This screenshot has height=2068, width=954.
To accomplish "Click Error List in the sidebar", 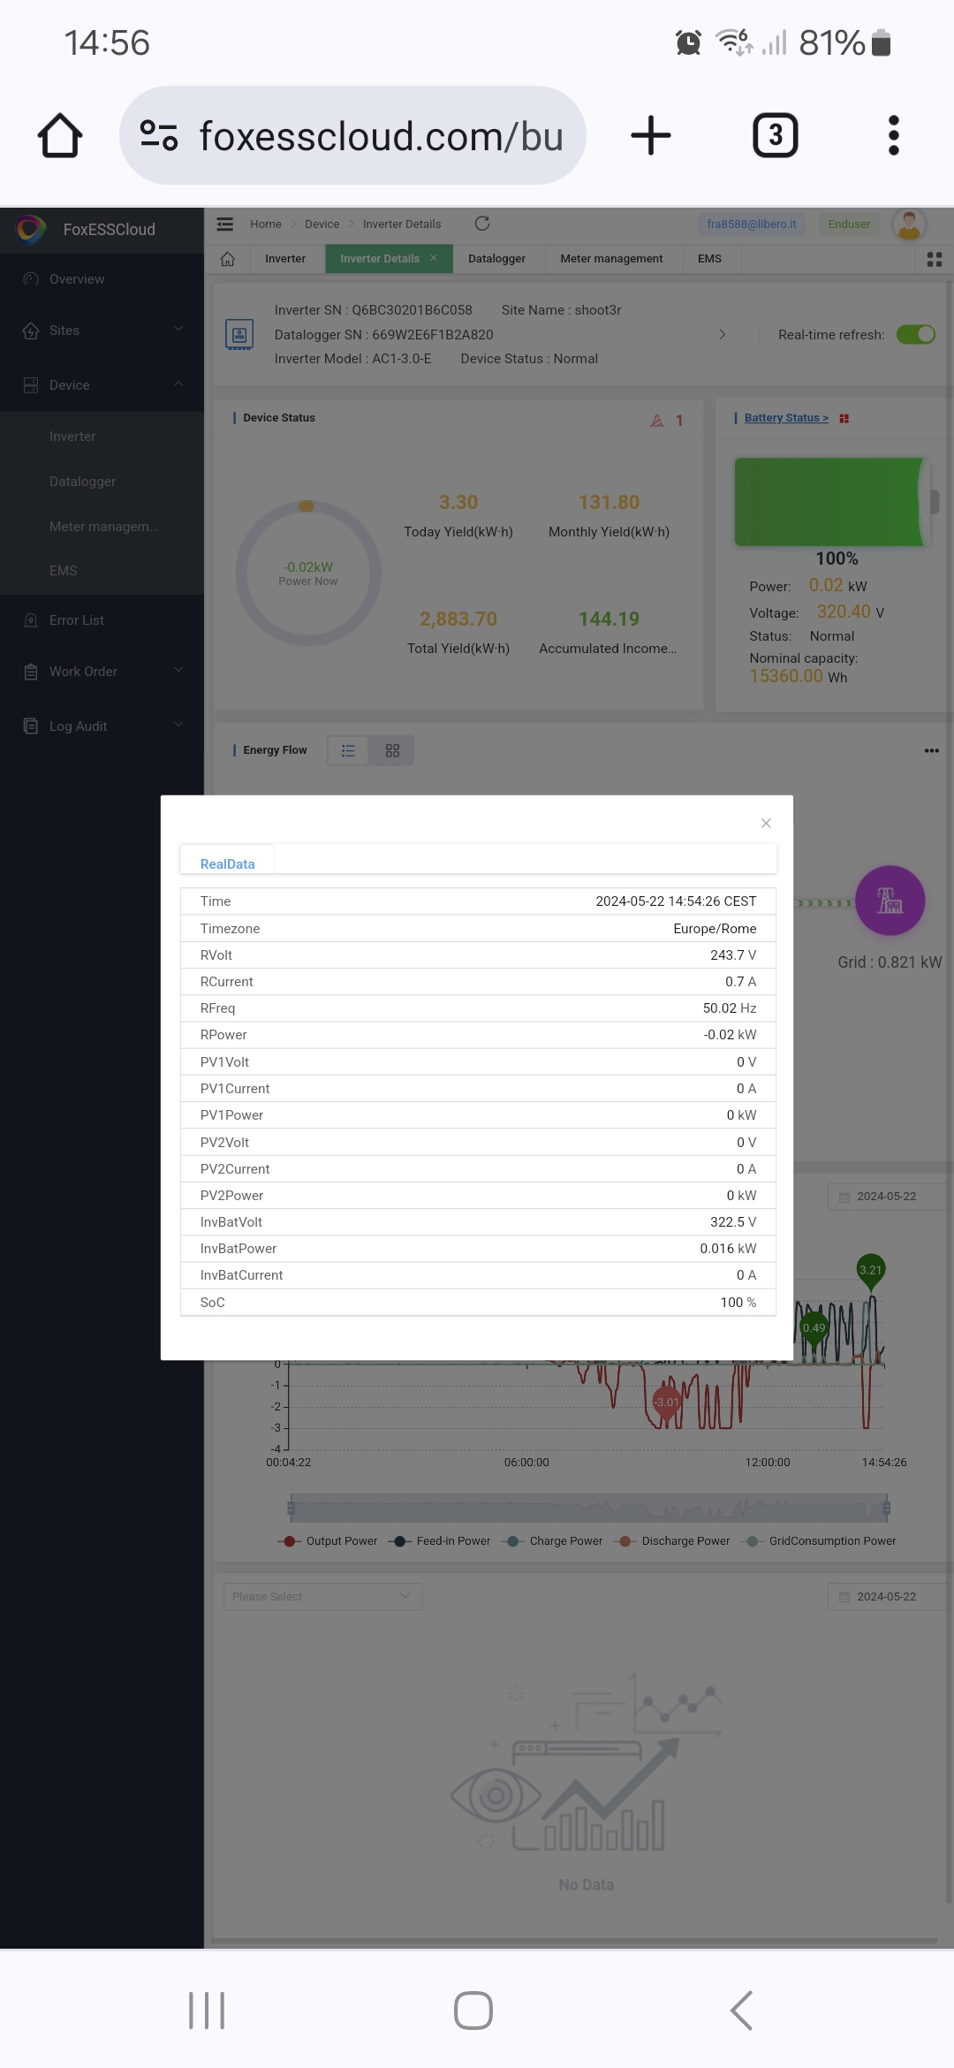I will click(77, 620).
